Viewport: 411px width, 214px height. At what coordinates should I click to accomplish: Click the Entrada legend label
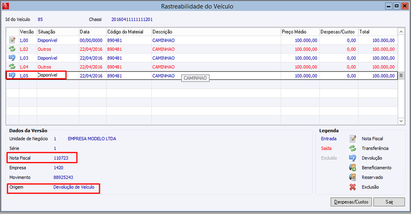point(329,138)
